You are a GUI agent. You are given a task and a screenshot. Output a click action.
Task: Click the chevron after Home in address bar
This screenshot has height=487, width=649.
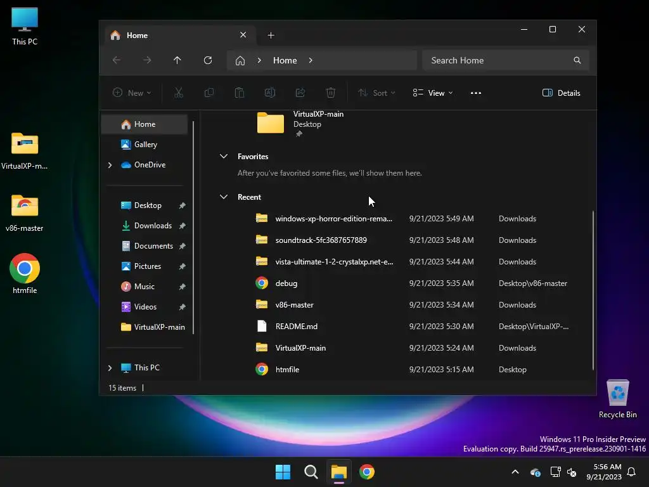tap(311, 60)
